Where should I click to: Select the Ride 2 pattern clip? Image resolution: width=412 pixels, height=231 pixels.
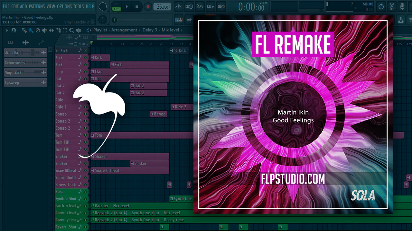tap(182, 107)
